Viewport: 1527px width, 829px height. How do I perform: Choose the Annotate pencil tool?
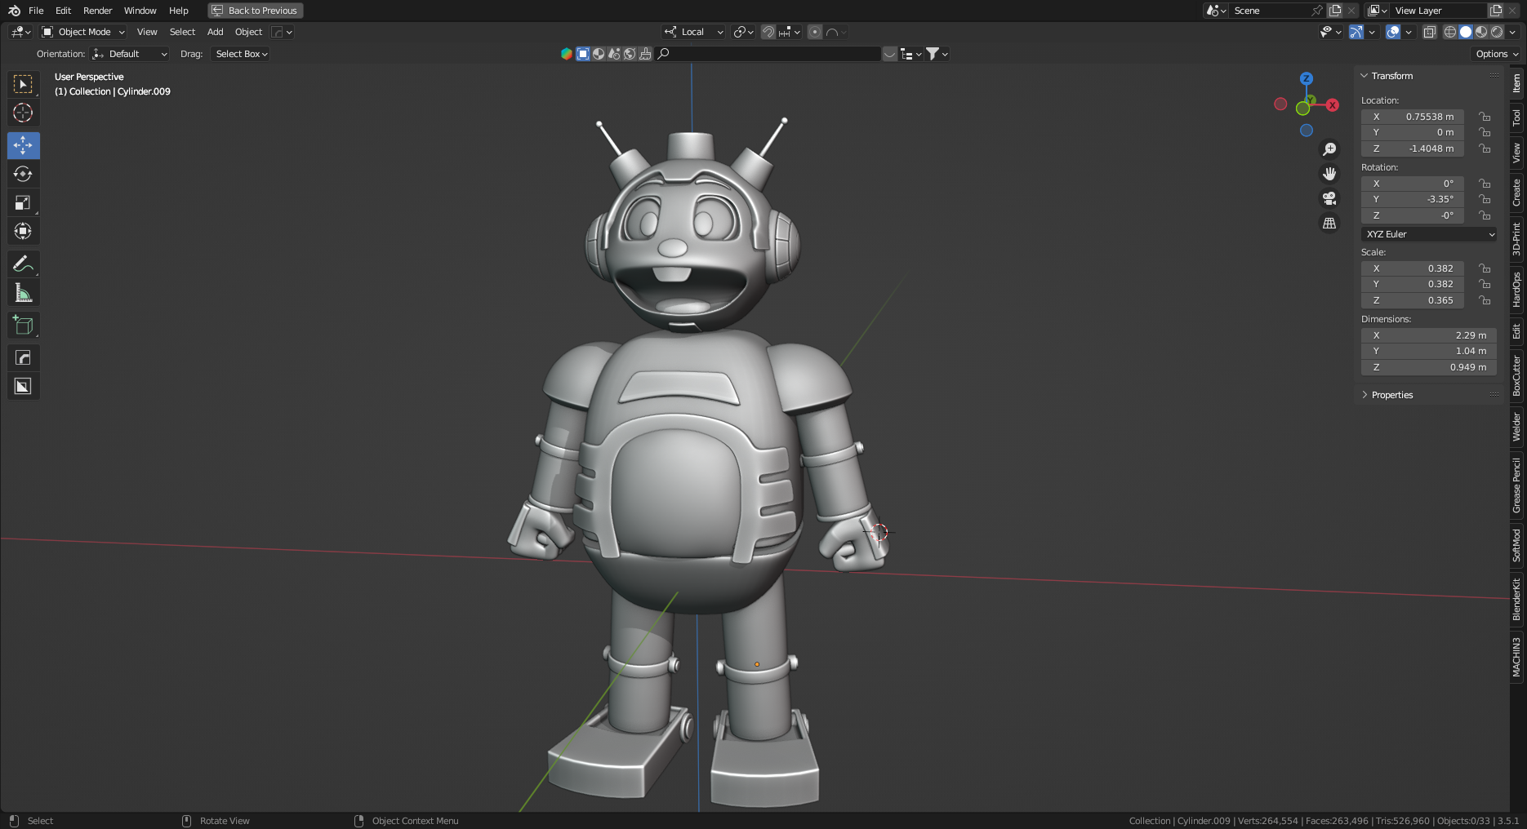[x=23, y=264]
